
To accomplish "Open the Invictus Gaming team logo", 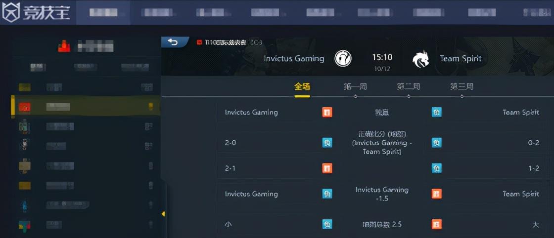I will [343, 59].
